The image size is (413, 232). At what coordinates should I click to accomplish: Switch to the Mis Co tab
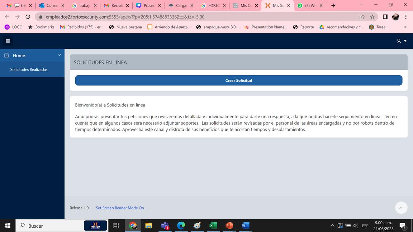[x=246, y=5]
